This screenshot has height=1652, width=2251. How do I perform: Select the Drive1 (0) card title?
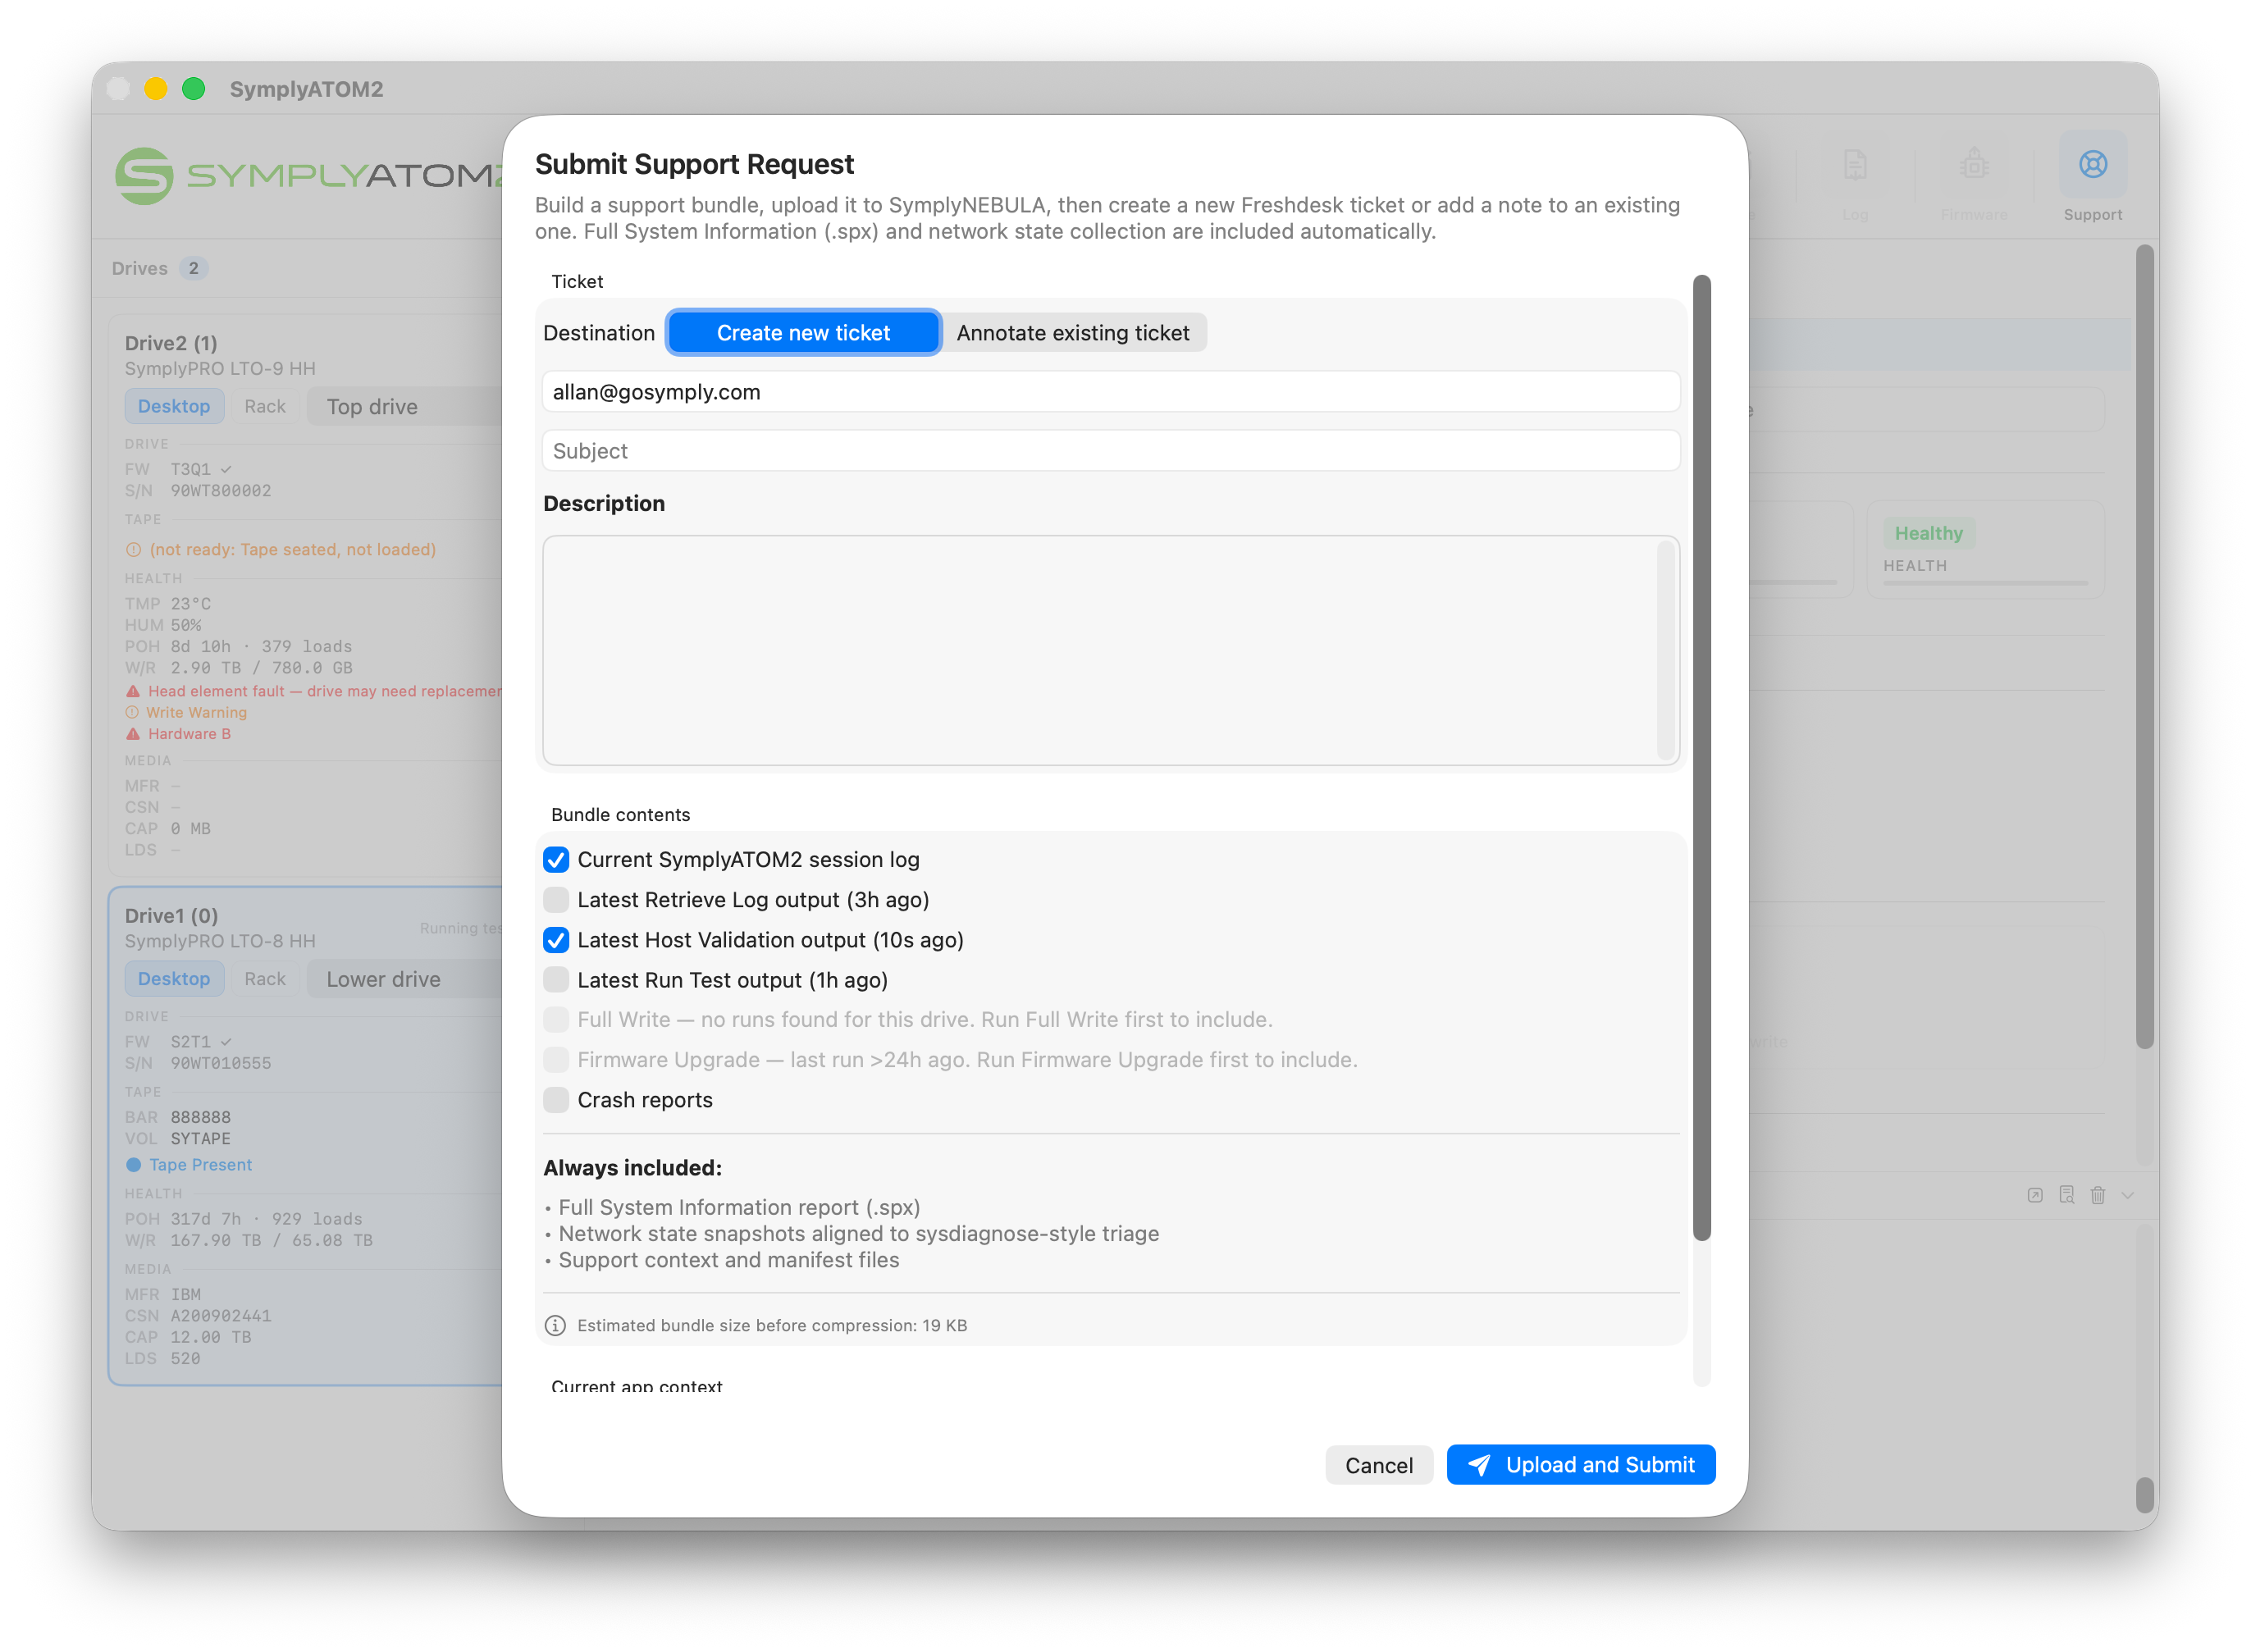(x=171, y=916)
